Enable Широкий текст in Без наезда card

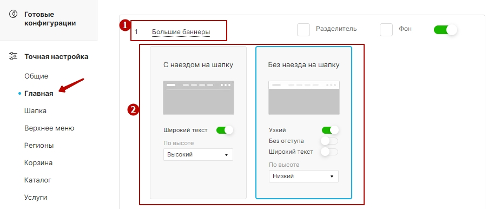(x=330, y=152)
